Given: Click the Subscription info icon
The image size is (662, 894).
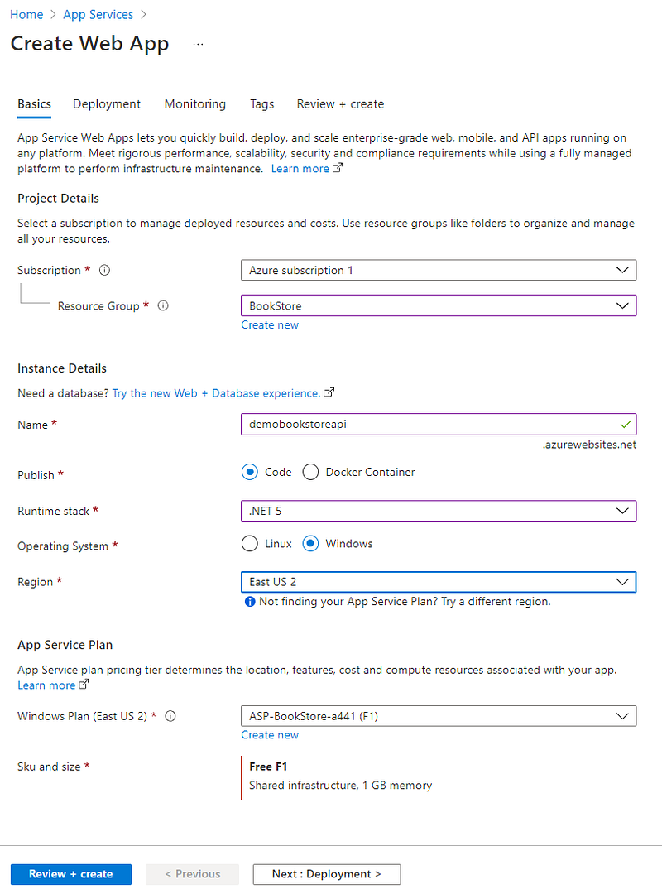Looking at the screenshot, I should pyautogui.click(x=105, y=271).
